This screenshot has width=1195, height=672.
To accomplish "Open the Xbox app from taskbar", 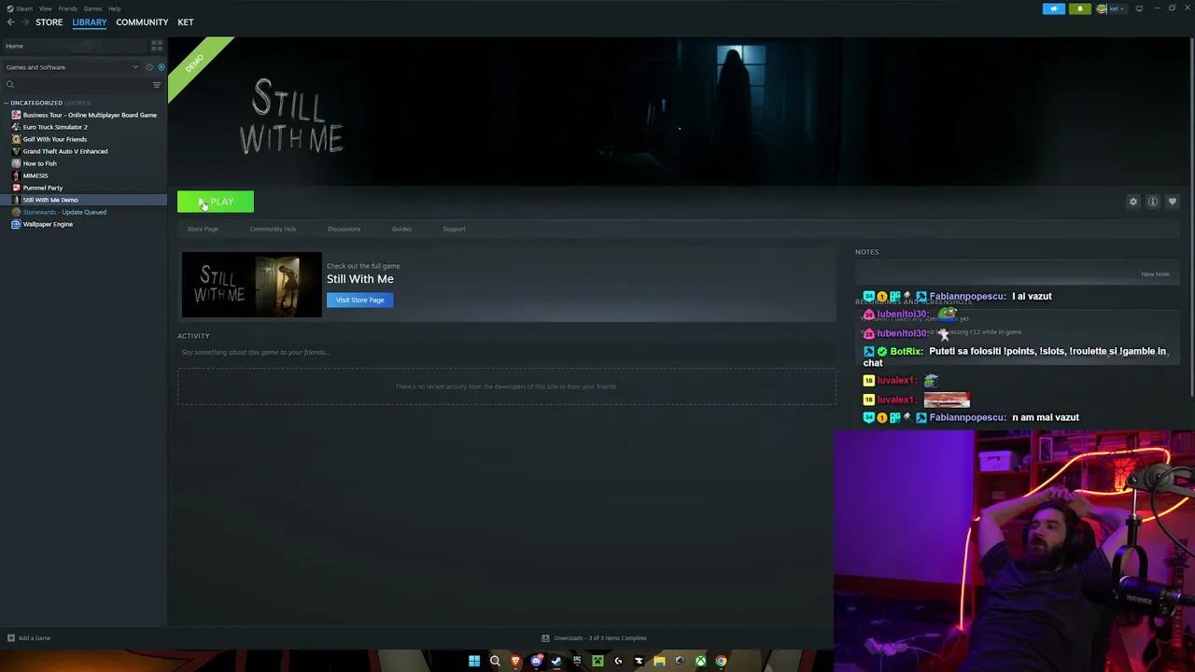I will (x=700, y=661).
